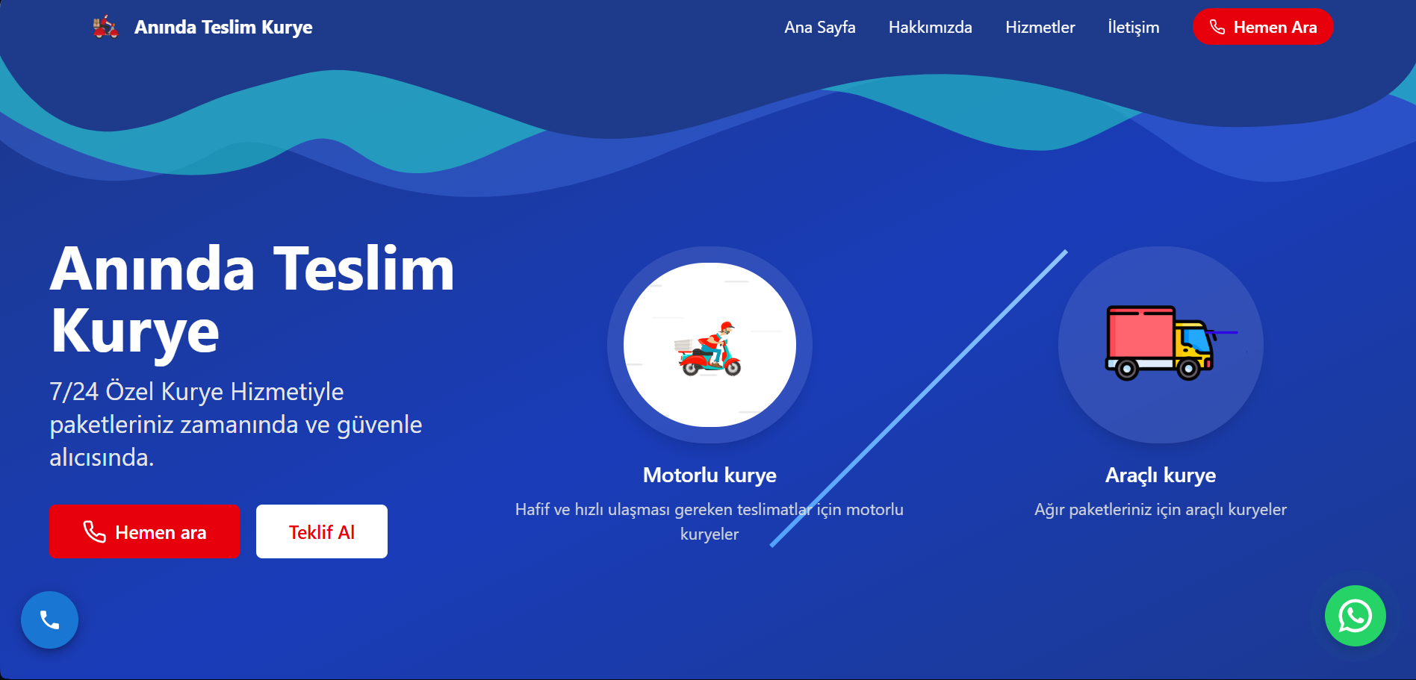Open the Ana Sayfa menu item

click(819, 28)
